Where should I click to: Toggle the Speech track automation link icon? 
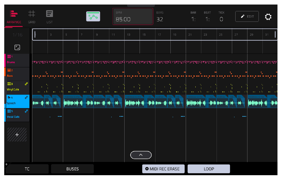pyautogui.click(x=26, y=97)
